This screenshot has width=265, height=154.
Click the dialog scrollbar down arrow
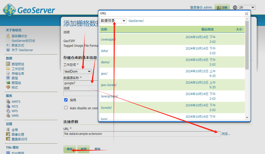point(247,118)
